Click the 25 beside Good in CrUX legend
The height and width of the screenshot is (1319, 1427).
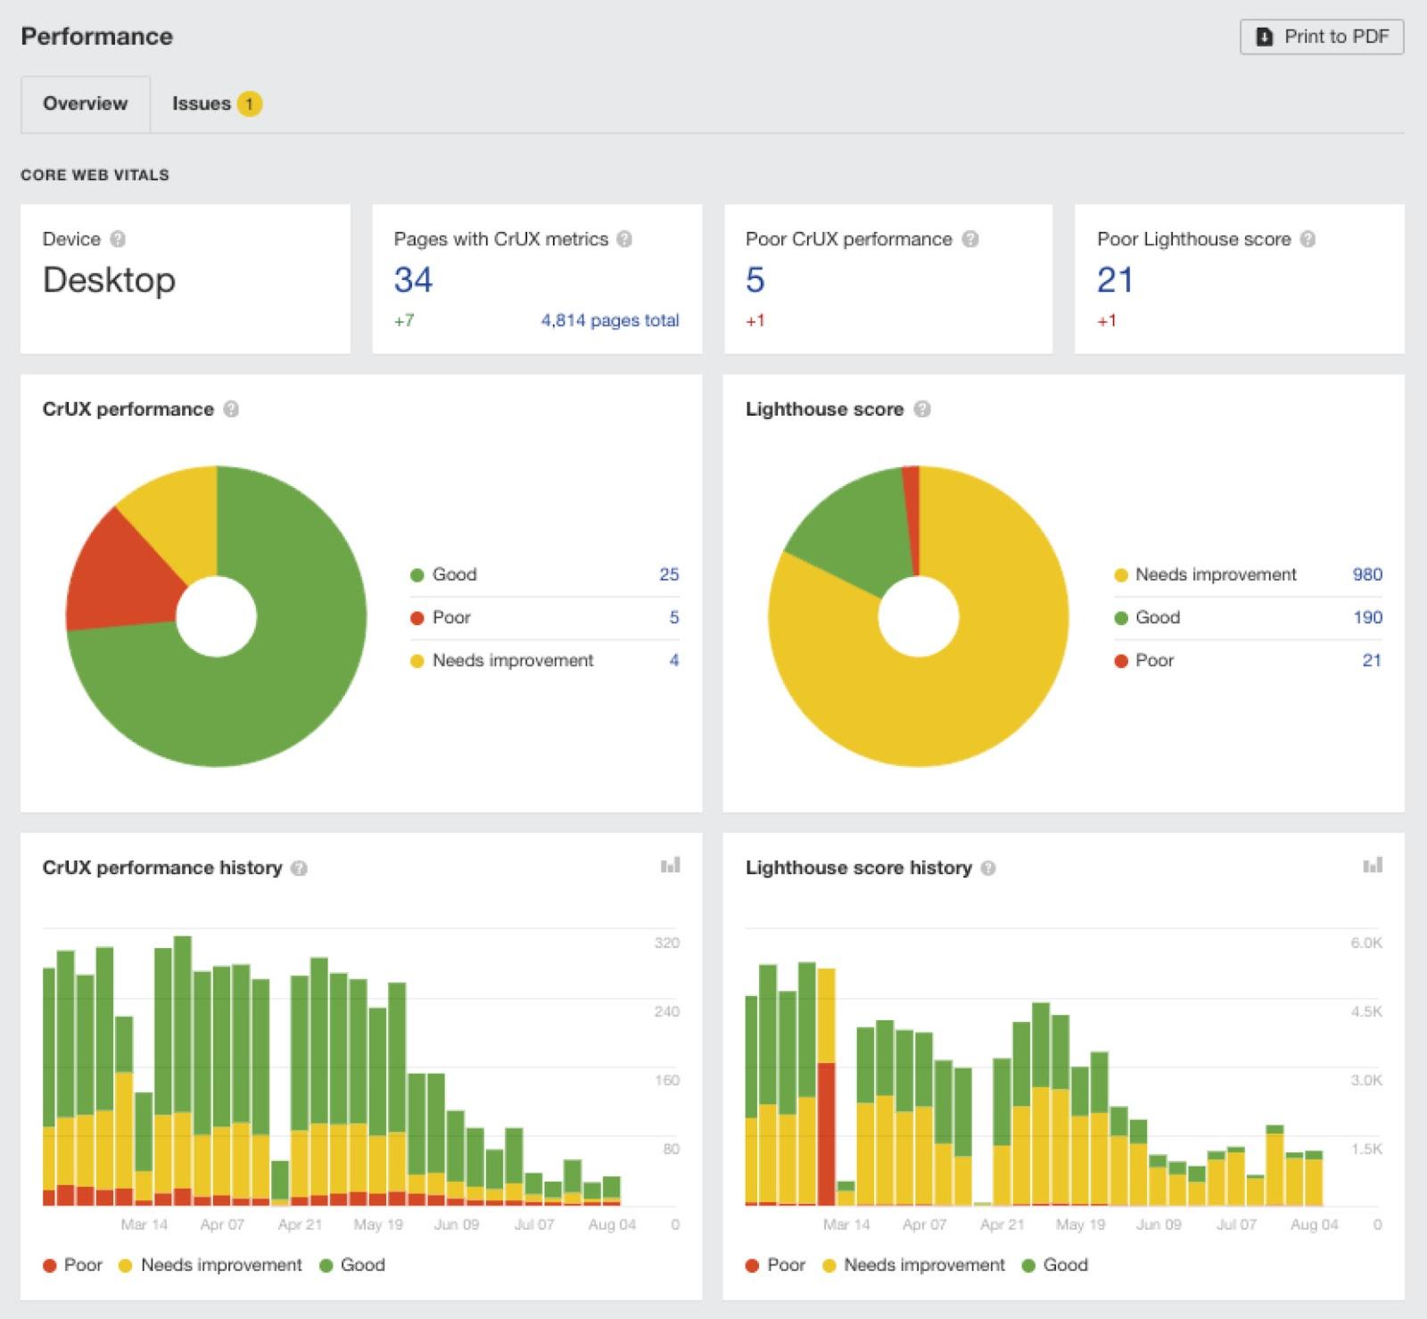pyautogui.click(x=672, y=574)
